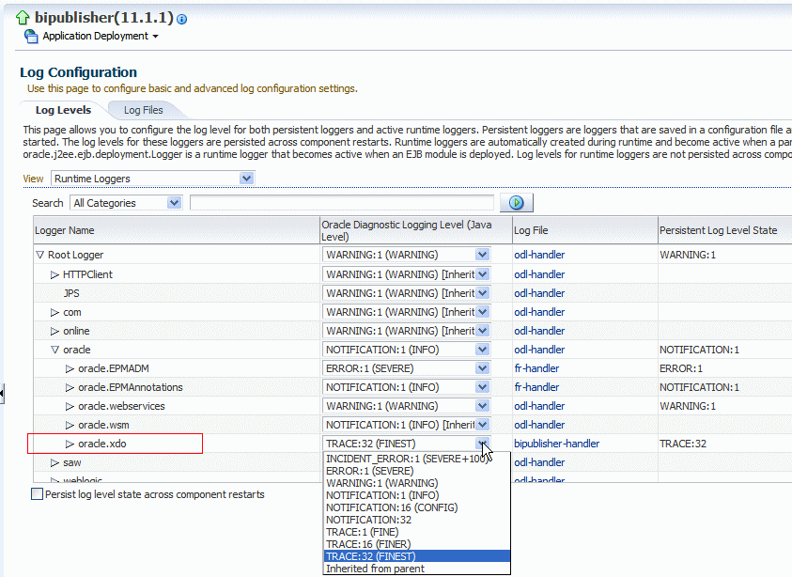The image size is (792, 577).
Task: Choose ERROR:1 (SEVERE) in open list
Action: [417, 471]
